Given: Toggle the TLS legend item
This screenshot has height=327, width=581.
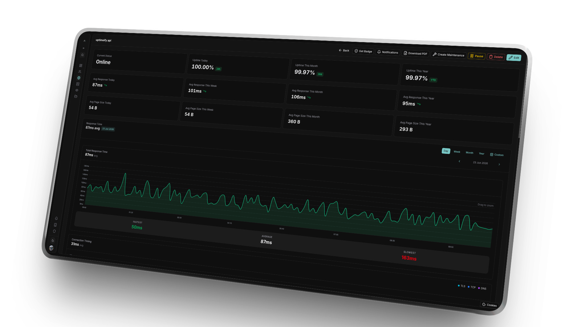Looking at the screenshot, I should click(x=462, y=286).
